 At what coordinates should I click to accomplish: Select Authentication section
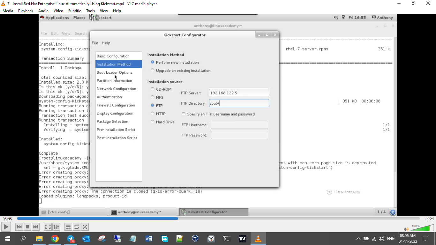pos(118,97)
